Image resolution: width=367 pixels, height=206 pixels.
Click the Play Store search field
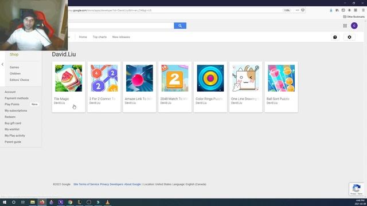[x=121, y=26]
